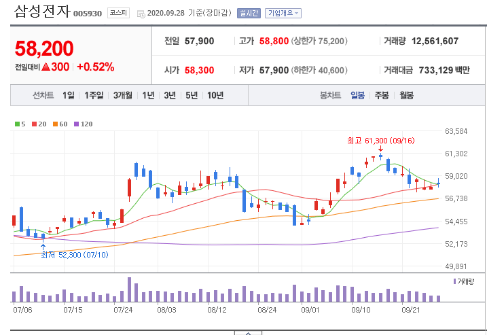Switch to 일봉 candle chart
487x335 pixels.
[x=357, y=95]
